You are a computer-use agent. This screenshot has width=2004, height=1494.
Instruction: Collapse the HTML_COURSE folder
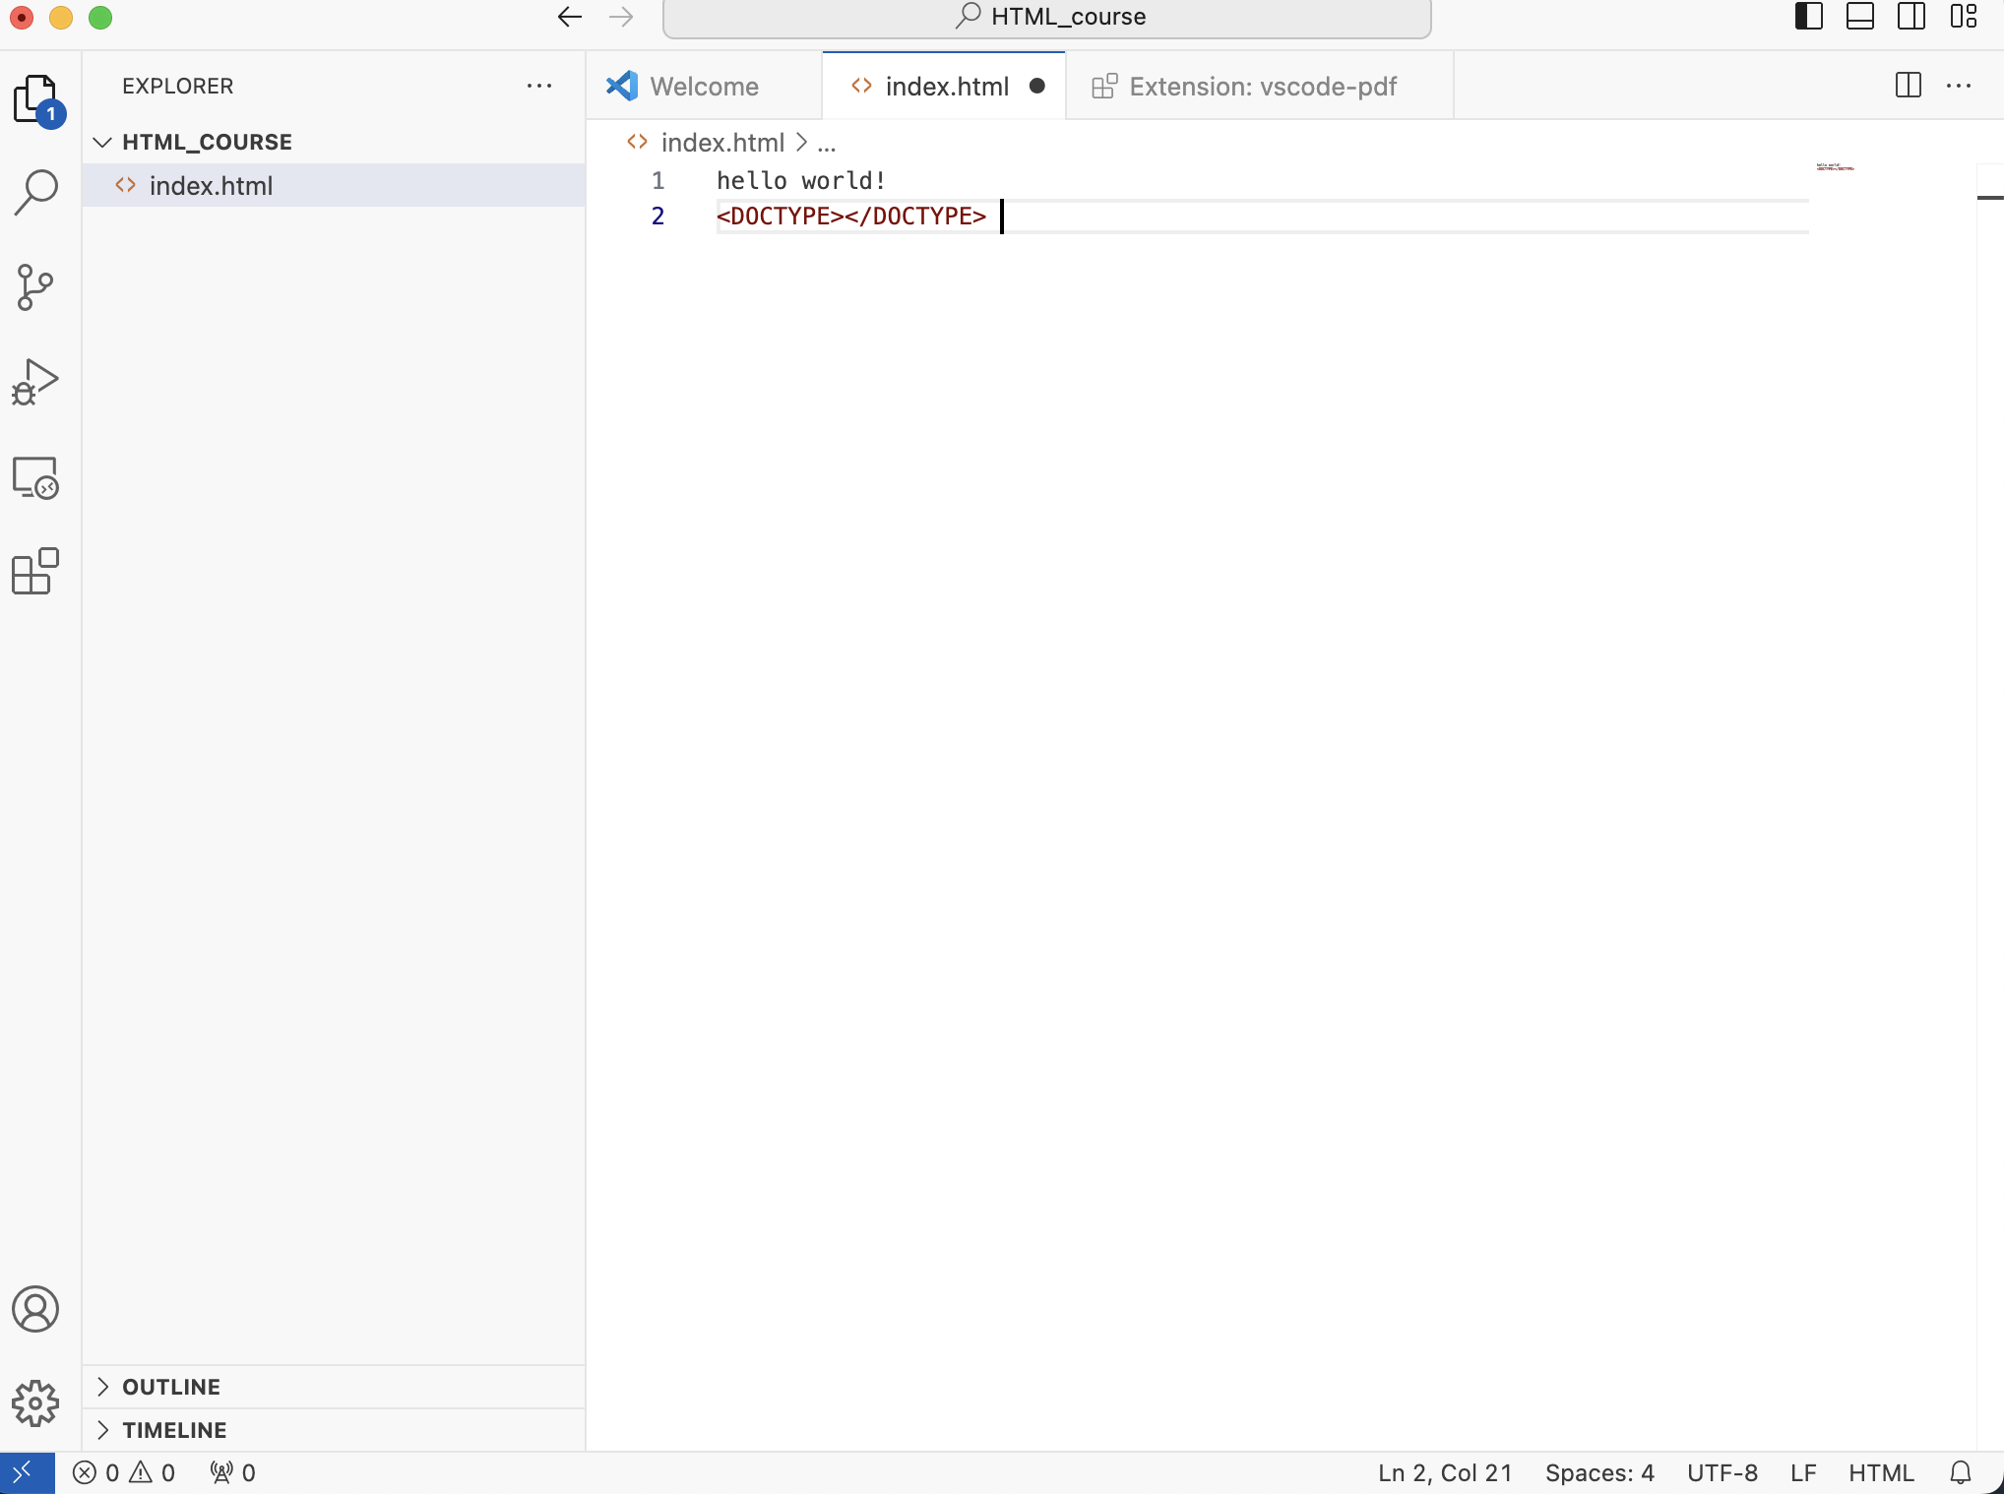click(102, 142)
